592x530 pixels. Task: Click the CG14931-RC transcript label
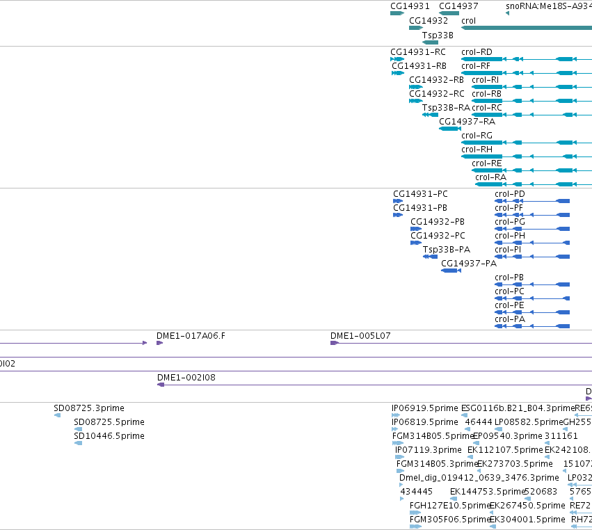[x=418, y=52]
